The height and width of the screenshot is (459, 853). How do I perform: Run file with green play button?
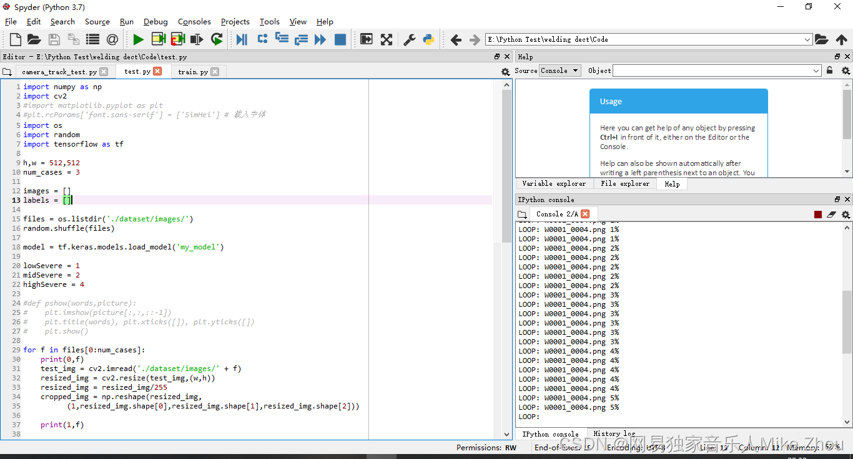(x=138, y=39)
